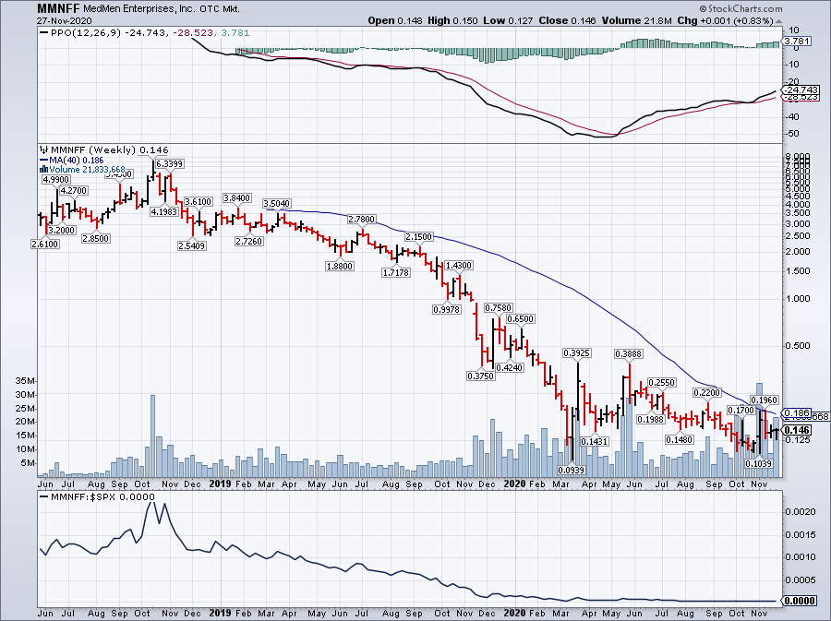The image size is (831, 621).
Task: Click the 0.0000 ratio axis tag
Action: tap(800, 601)
